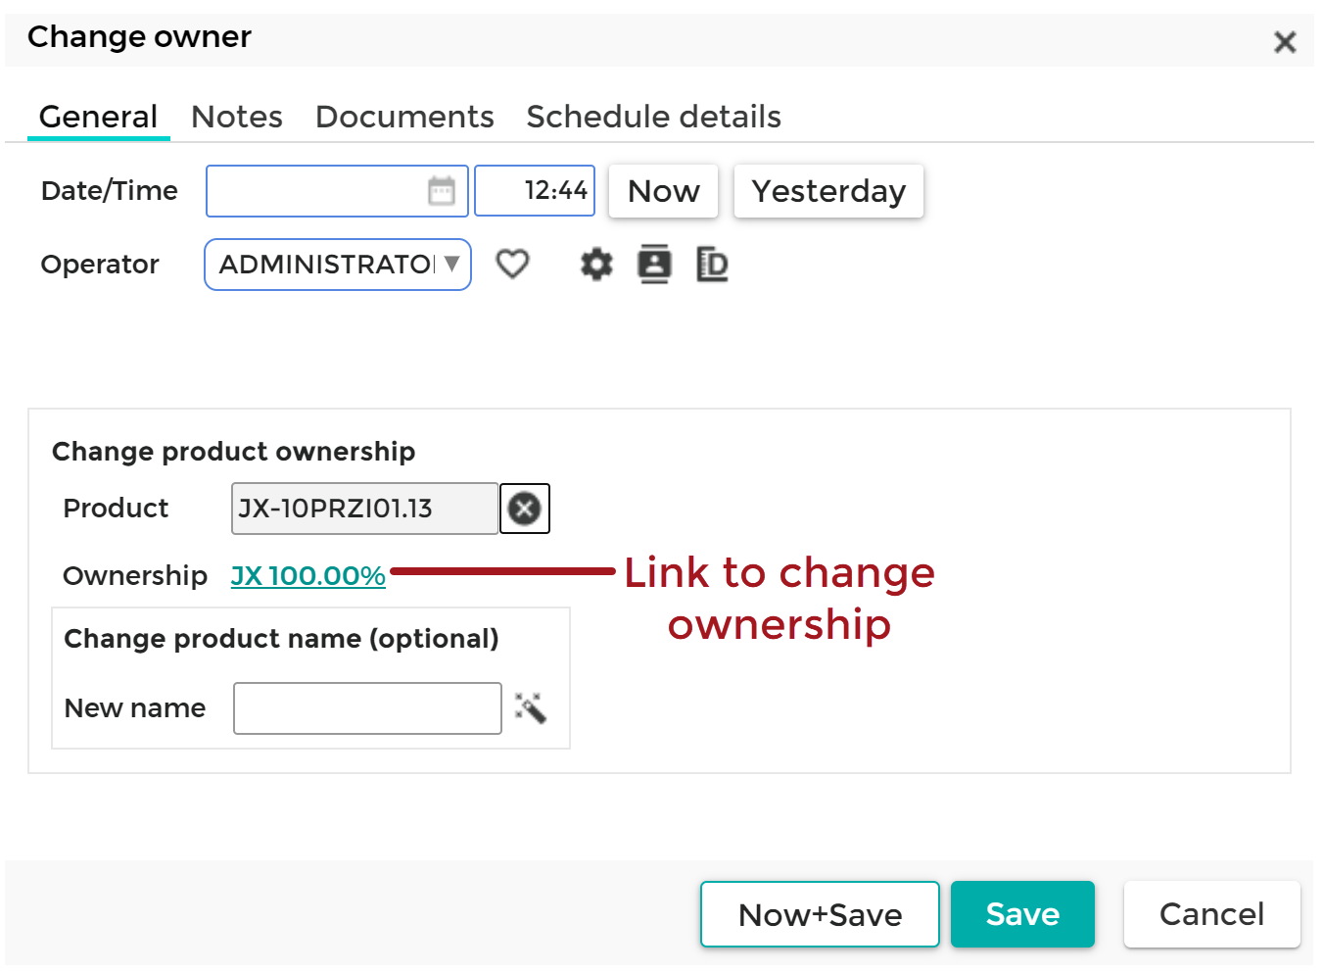The width and height of the screenshot is (1323, 972).
Task: Click the Now button for current time
Action: coord(663,190)
